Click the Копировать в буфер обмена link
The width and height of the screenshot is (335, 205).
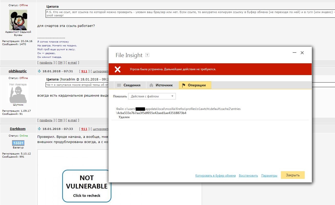216,176
